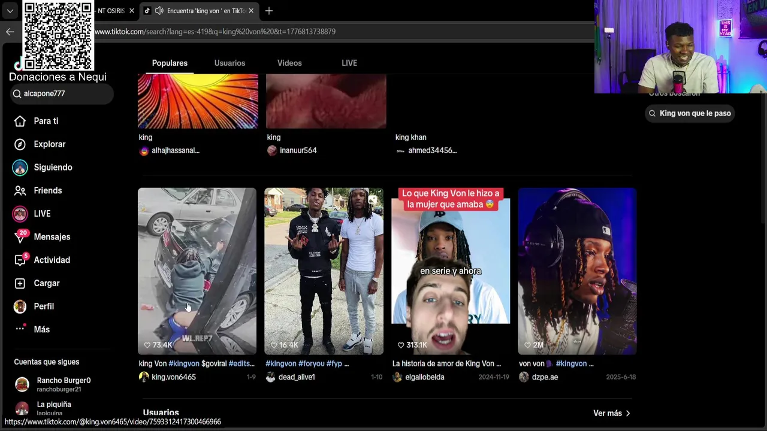Click the heart icon showing 313.1K
This screenshot has height=431, width=767.
(401, 345)
